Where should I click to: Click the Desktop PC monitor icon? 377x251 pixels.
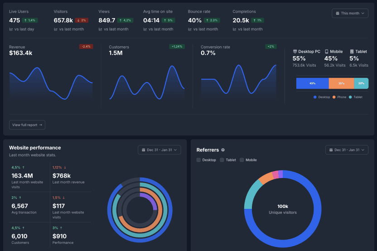point(295,52)
